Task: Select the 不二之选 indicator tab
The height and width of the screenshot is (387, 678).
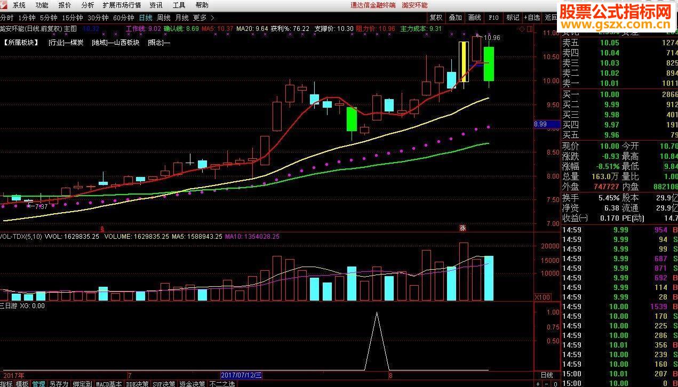Action: point(222,384)
